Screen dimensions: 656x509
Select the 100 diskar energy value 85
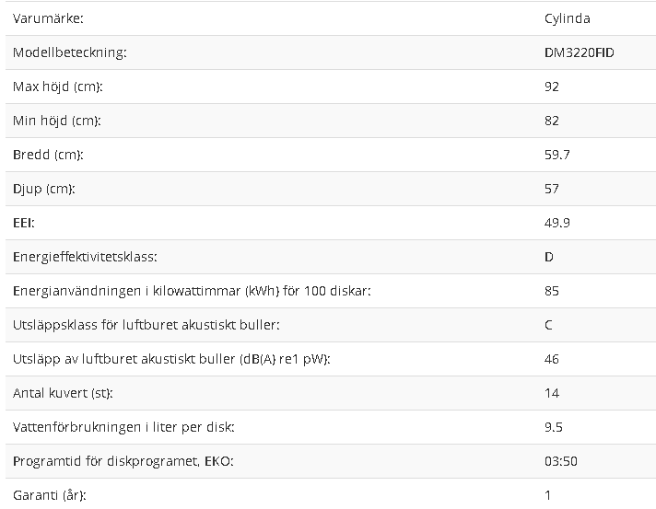pos(552,291)
